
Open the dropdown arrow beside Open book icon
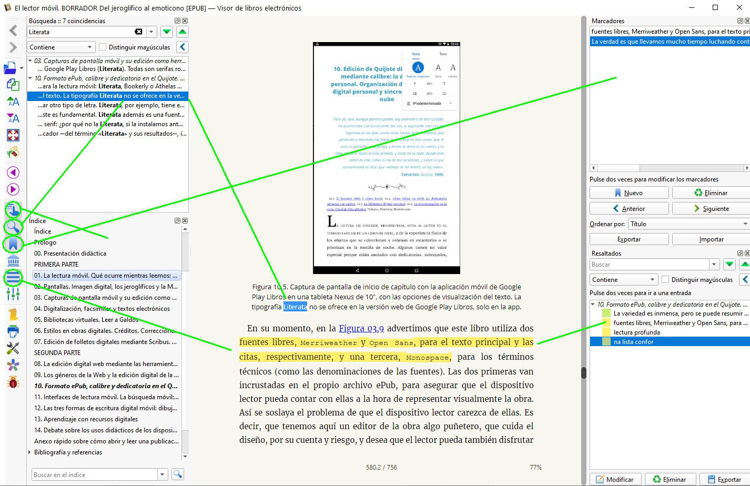[x=22, y=68]
